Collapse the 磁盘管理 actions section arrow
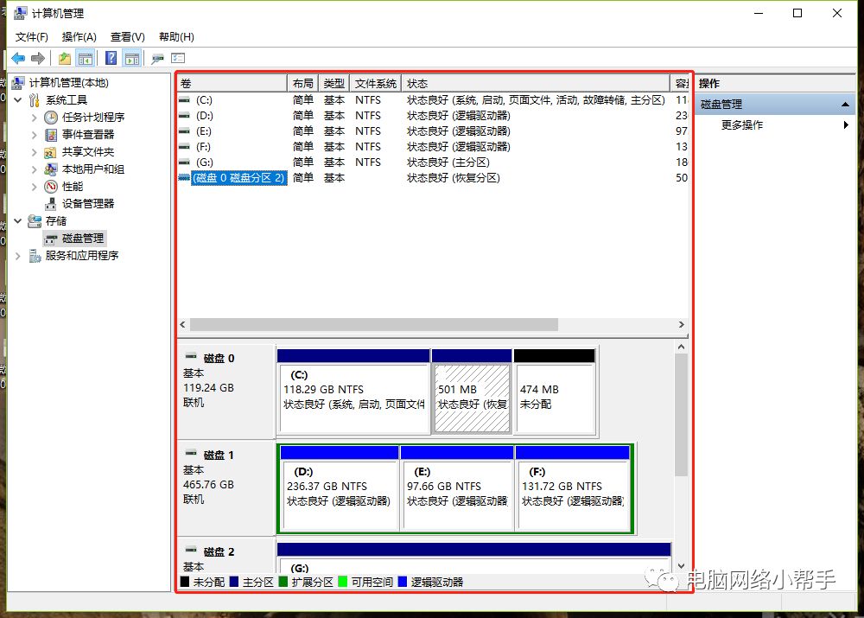 (x=845, y=105)
